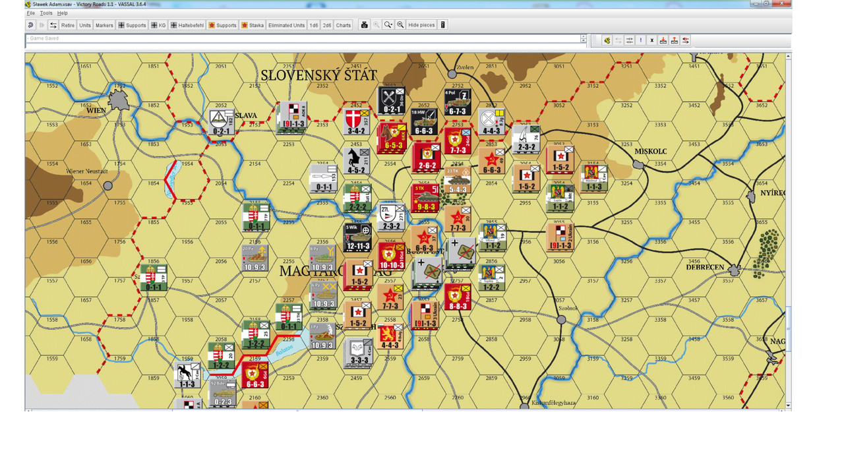The width and height of the screenshot is (844, 457).
Task: Open the Haltebefehl toolbar button
Action: coord(187,25)
